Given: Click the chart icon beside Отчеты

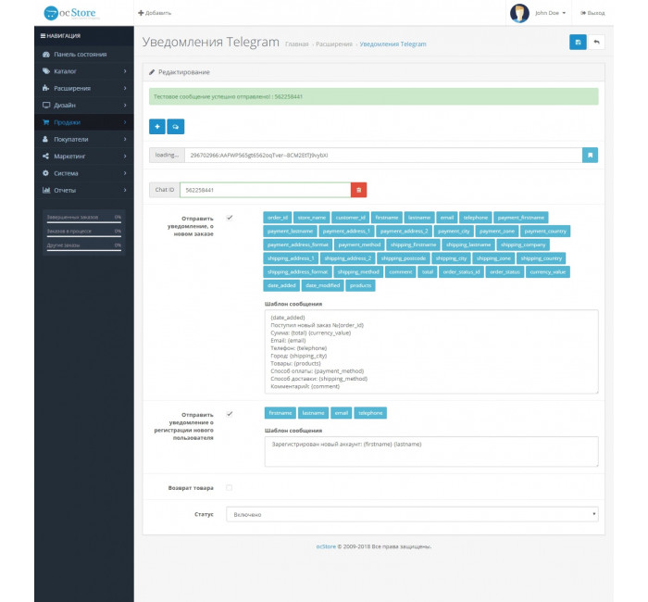Looking at the screenshot, I should point(46,190).
